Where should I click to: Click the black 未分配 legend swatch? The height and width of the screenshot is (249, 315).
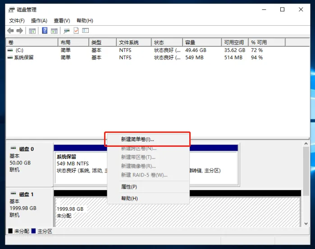coord(10,231)
